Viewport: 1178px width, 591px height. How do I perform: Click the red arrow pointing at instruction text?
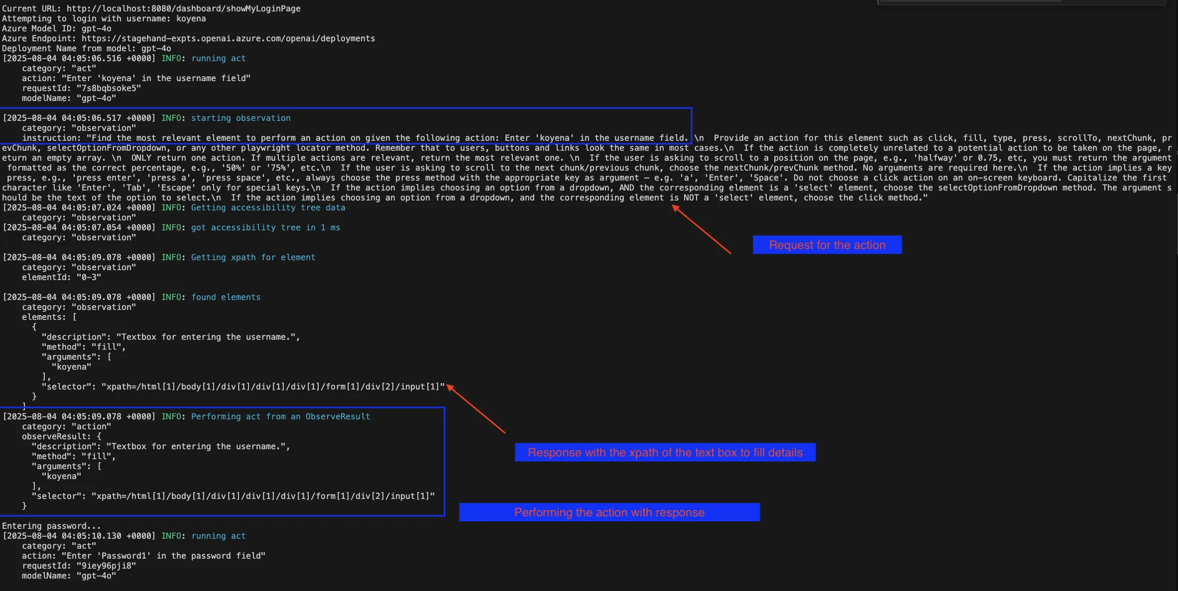tap(701, 229)
